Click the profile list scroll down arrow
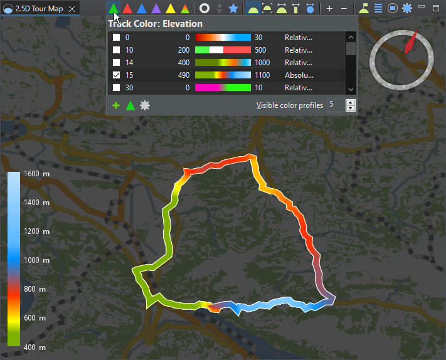 coord(351,89)
